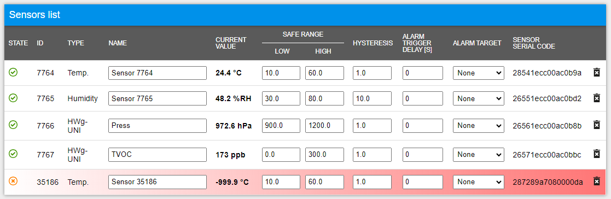Delete sensor 35186 with trash icon

point(596,182)
